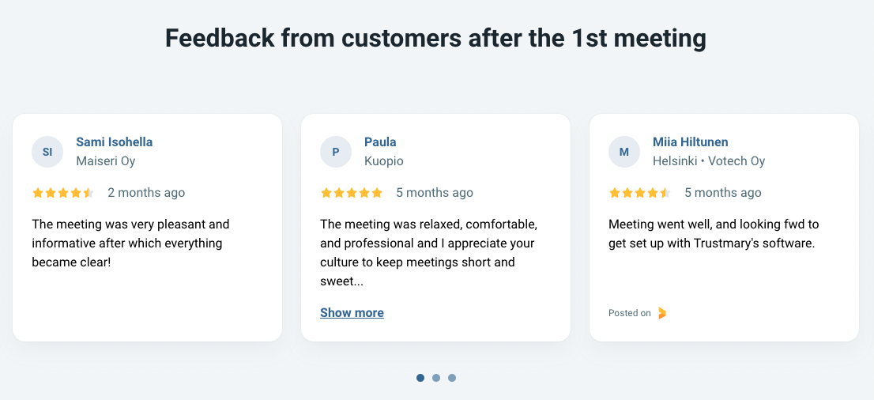This screenshot has height=400, width=874.
Task: Select the first carousel pagination dot
Action: 420,378
